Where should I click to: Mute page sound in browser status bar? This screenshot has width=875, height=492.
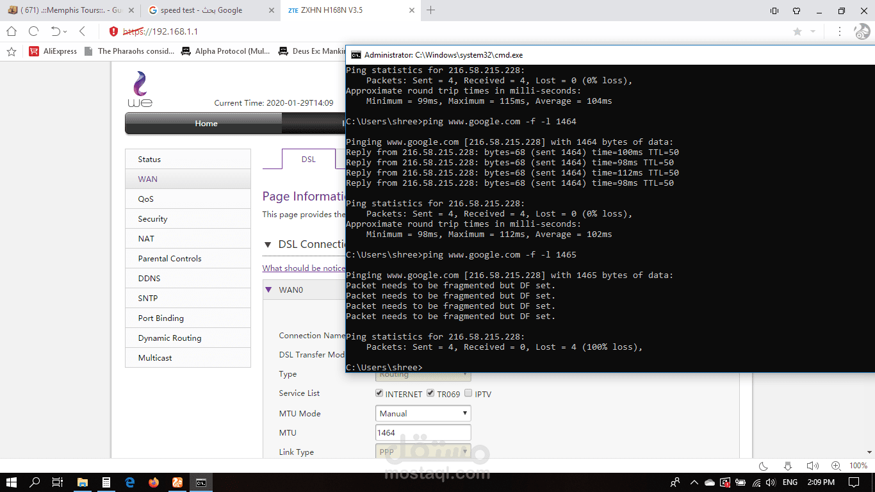pyautogui.click(x=812, y=466)
